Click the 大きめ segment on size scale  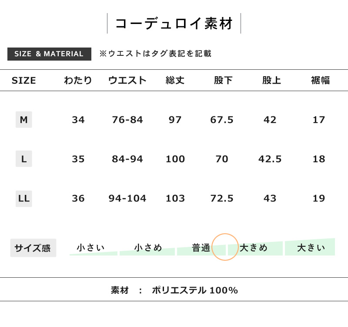(x=254, y=248)
